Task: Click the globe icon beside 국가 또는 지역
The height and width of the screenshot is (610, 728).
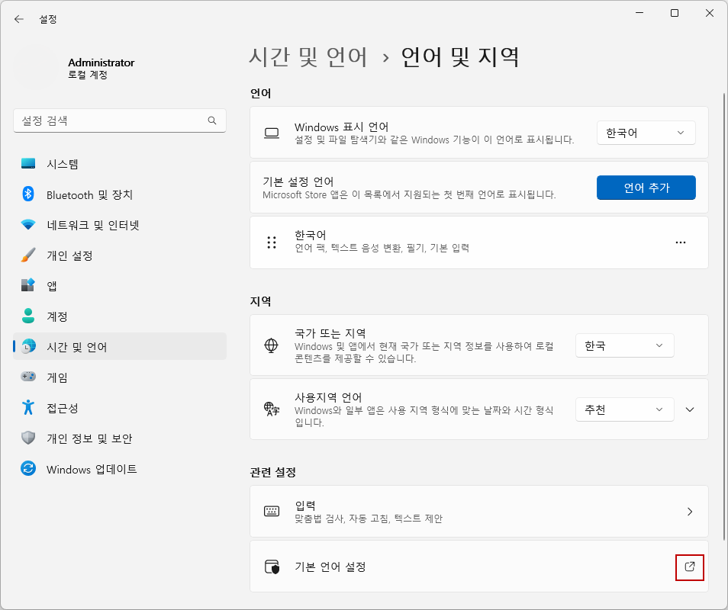Action: pos(271,345)
